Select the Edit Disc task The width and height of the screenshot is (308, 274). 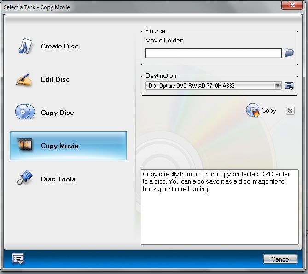click(55, 79)
